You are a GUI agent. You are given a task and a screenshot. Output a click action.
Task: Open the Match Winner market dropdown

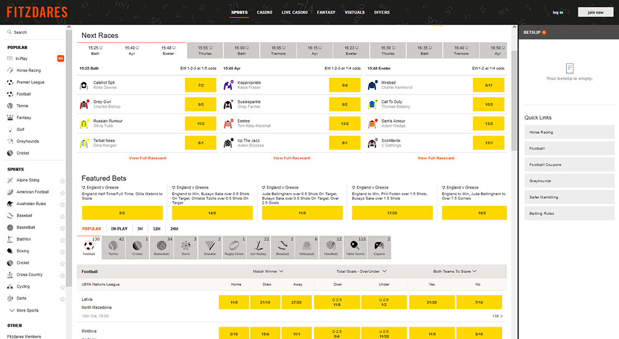tap(268, 271)
